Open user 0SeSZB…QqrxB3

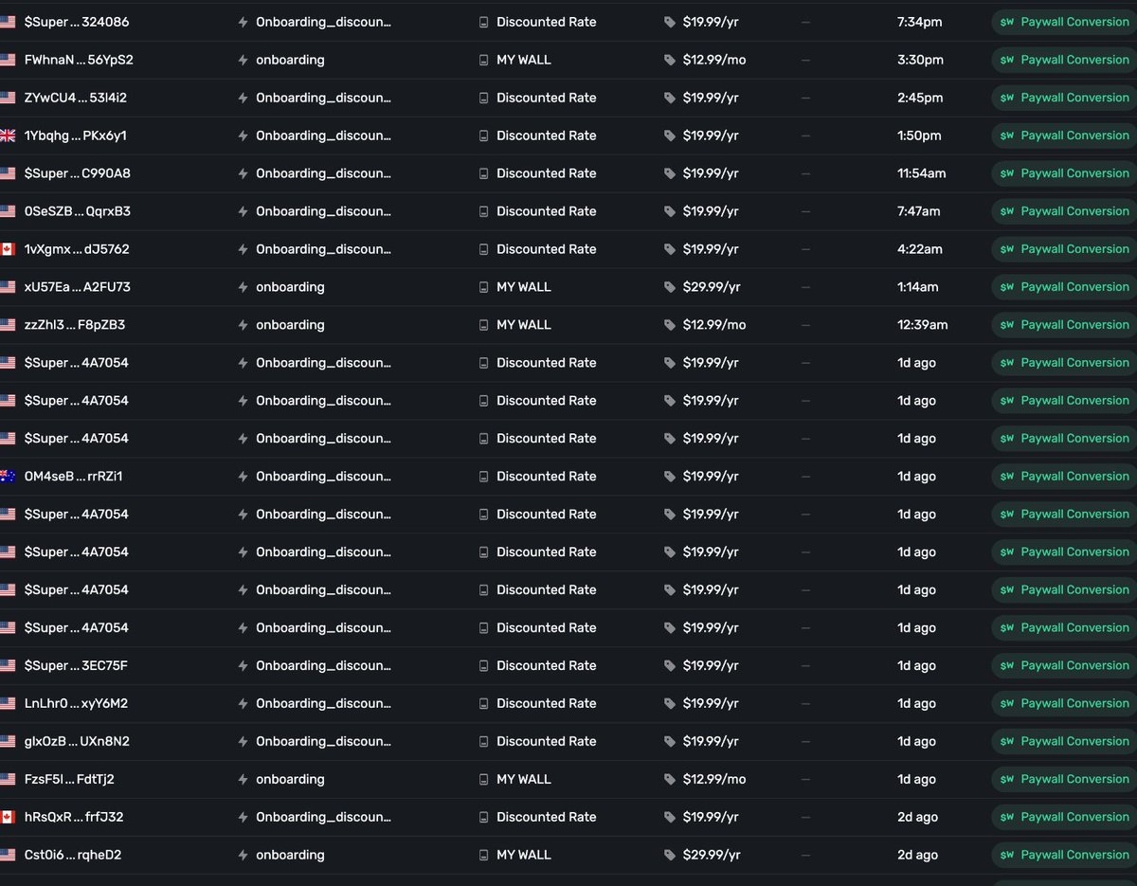click(x=78, y=211)
